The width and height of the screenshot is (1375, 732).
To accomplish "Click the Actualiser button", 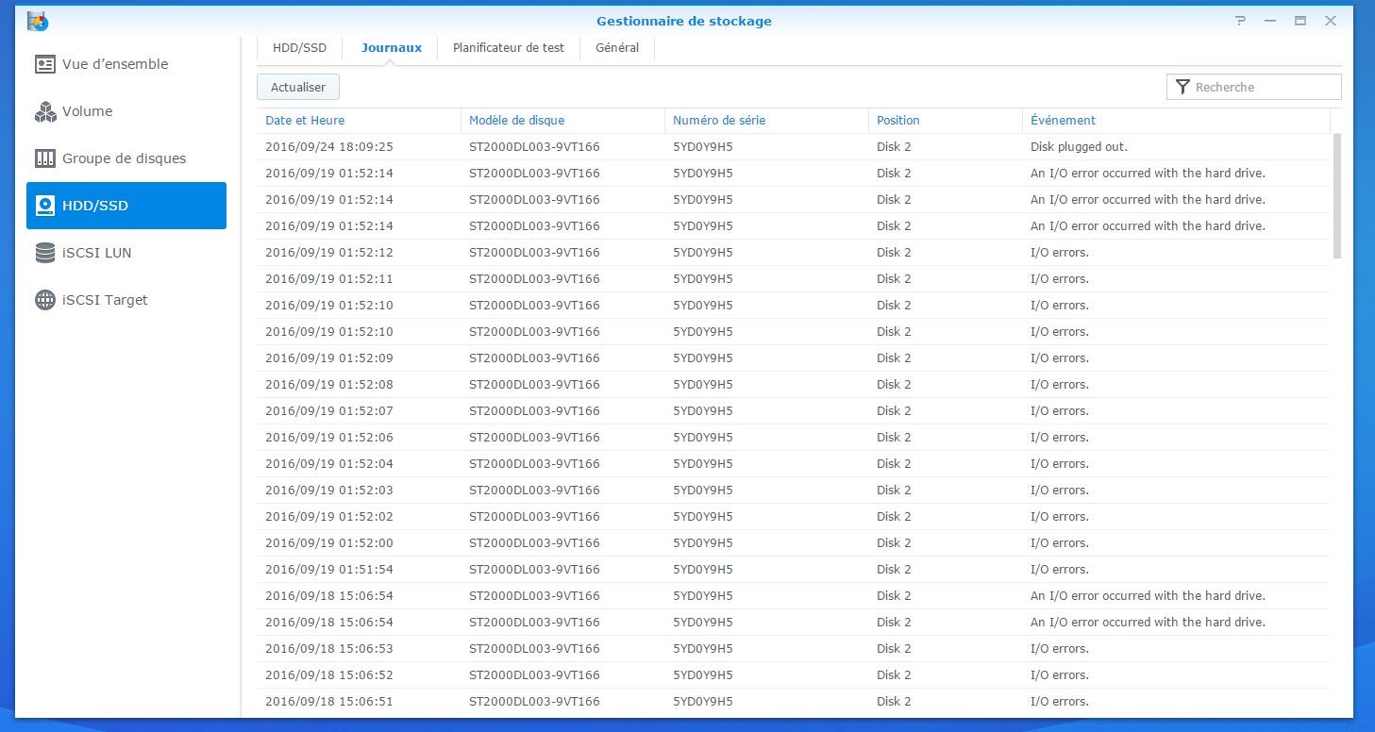I will [x=298, y=87].
